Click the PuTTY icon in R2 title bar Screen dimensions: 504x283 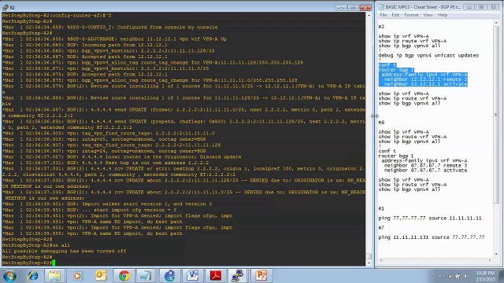pos(6,7)
